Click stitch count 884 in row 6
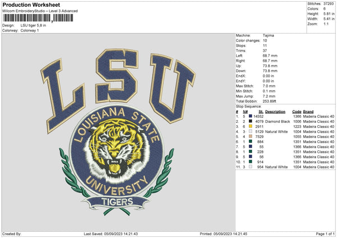Screen dimensions: 337x238 point(260,142)
